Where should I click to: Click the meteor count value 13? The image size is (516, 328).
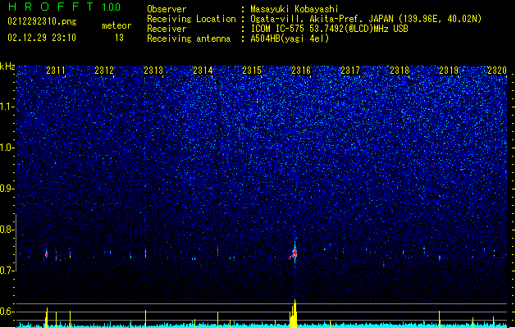(x=119, y=38)
